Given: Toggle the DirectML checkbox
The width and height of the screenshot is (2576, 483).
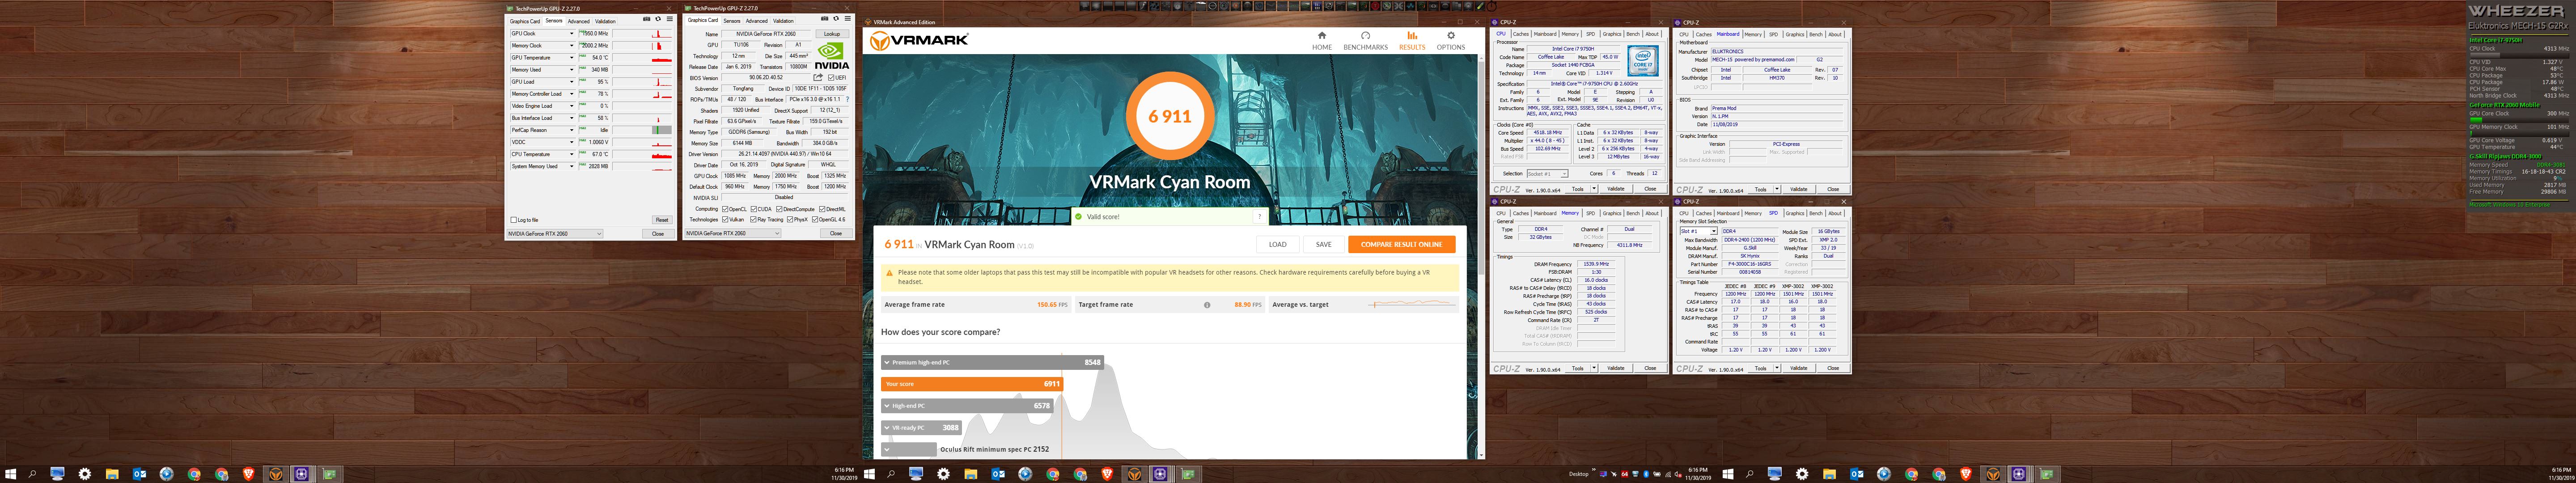Looking at the screenshot, I should coord(823,209).
